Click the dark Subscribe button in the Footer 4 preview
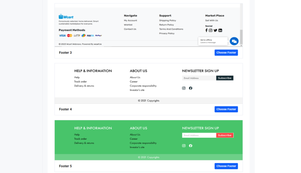The height and width of the screenshot is (173, 301). coord(225,78)
